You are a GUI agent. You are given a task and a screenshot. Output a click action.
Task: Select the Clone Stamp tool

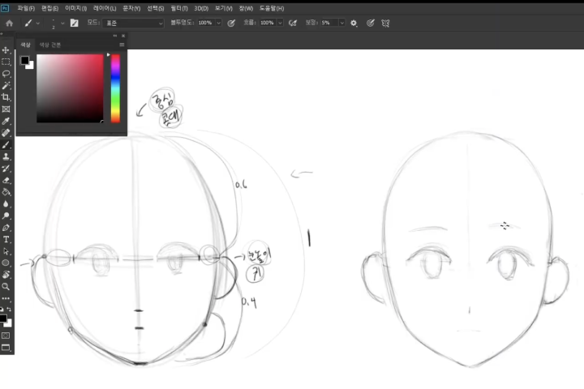[x=6, y=156]
